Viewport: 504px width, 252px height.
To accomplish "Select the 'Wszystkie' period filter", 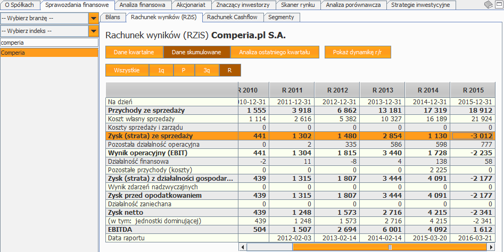I will (x=127, y=71).
